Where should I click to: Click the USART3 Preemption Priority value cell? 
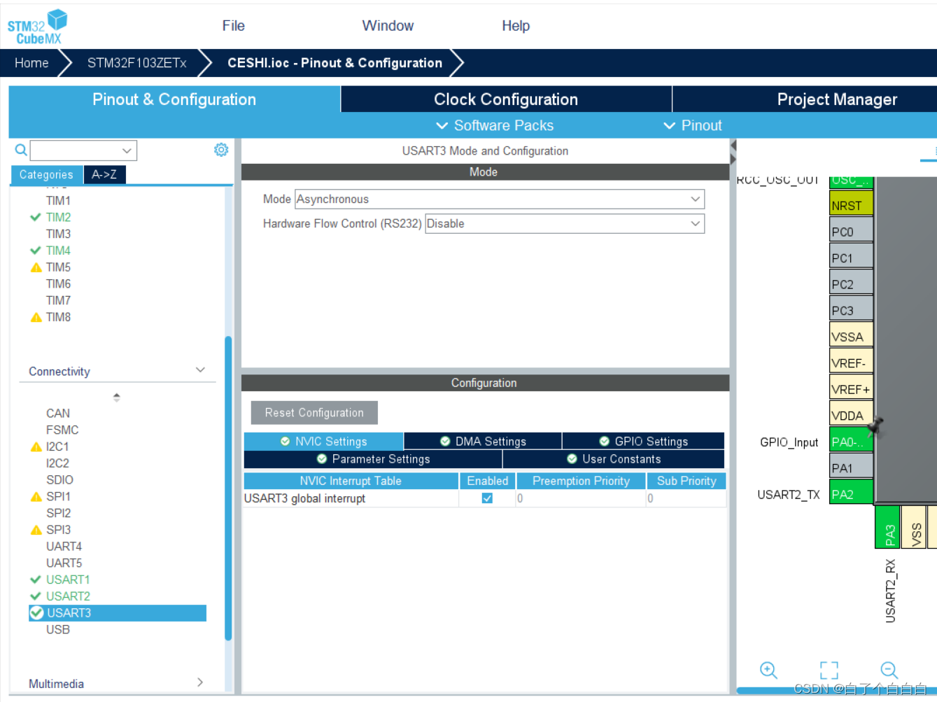coord(581,498)
